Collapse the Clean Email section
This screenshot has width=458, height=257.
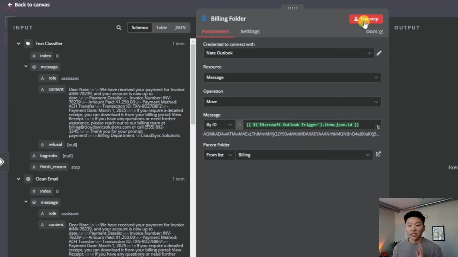point(18,179)
